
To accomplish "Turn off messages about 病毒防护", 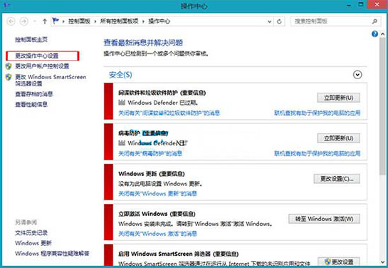I will coord(150,153).
